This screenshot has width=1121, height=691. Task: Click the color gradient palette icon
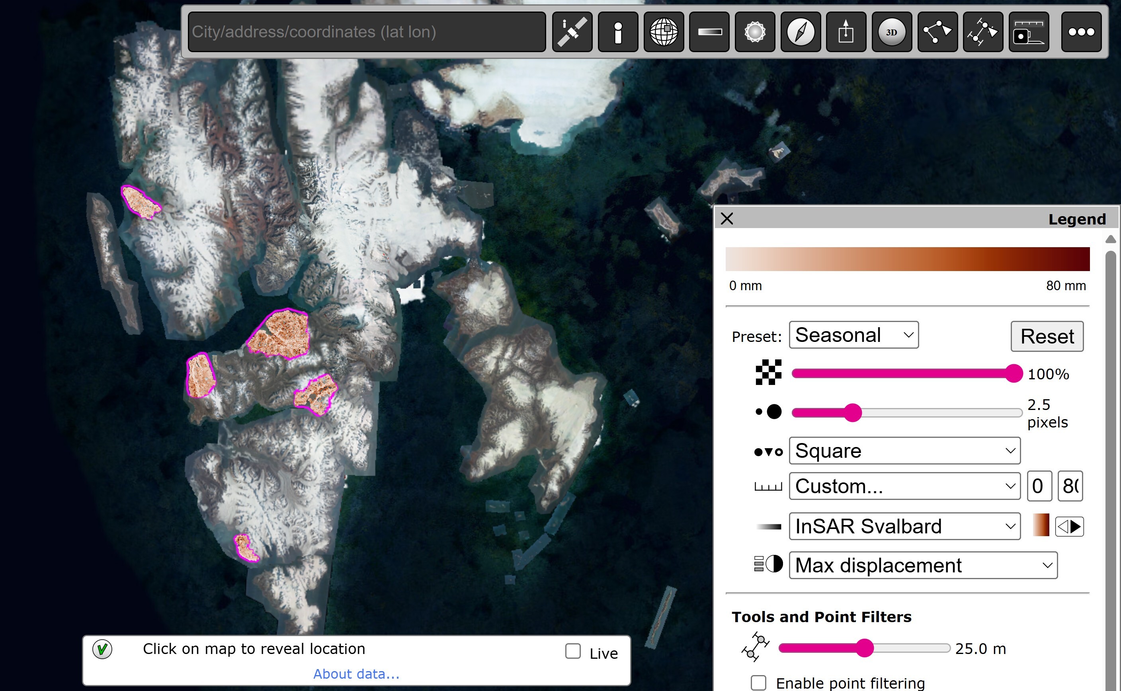point(769,527)
